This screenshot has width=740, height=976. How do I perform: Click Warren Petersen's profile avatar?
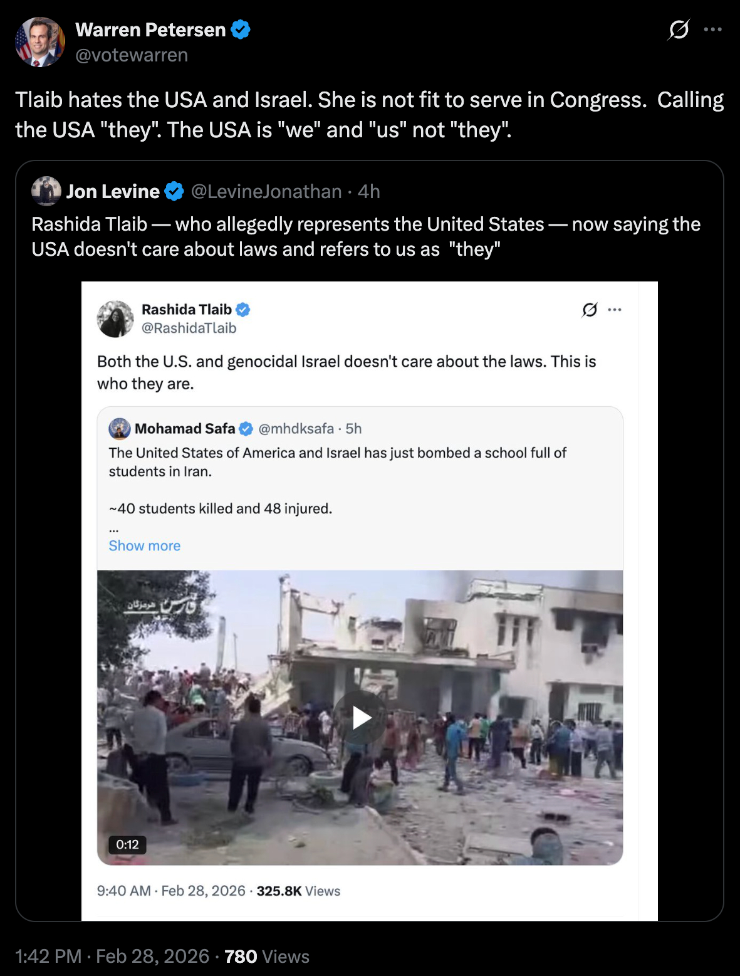(39, 42)
